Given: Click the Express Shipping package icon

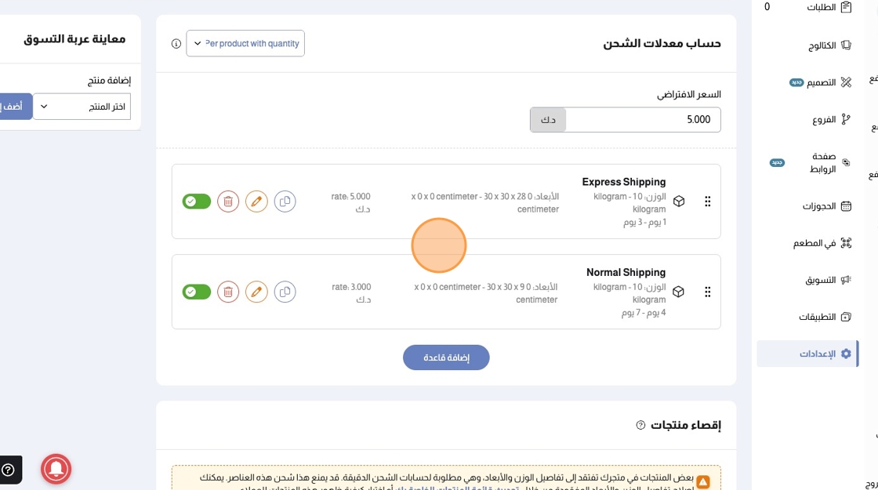Looking at the screenshot, I should (x=679, y=201).
